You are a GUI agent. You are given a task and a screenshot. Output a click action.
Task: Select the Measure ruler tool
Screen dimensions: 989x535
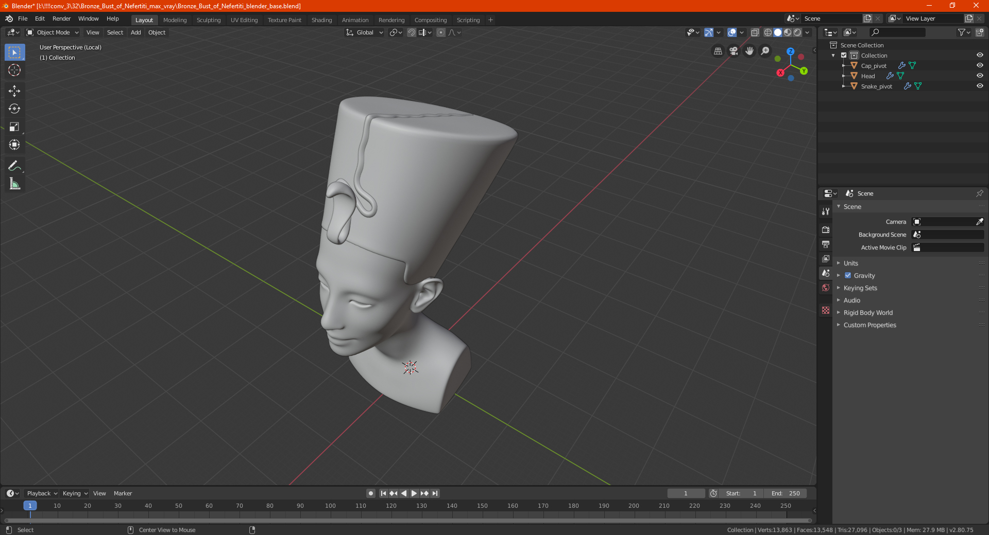tap(14, 184)
